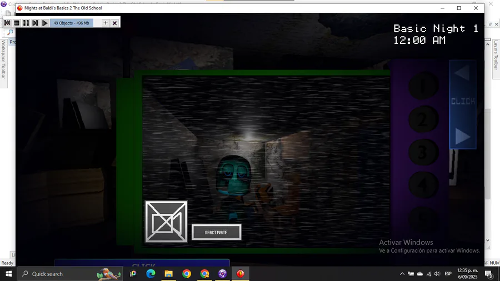Pause the running game
Image resolution: width=500 pixels, height=281 pixels.
(x=26, y=23)
